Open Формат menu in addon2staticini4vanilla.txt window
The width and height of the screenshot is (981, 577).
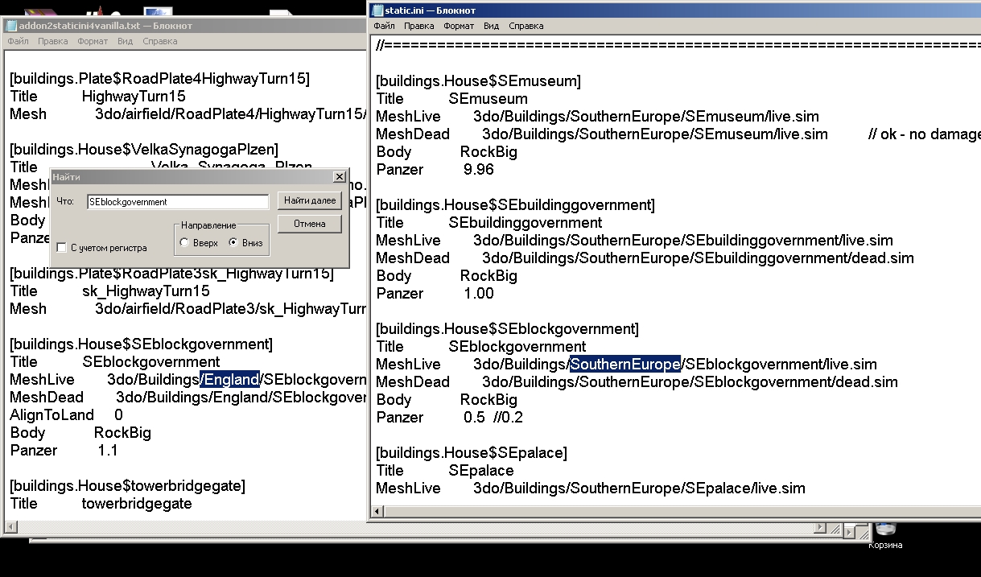point(93,41)
